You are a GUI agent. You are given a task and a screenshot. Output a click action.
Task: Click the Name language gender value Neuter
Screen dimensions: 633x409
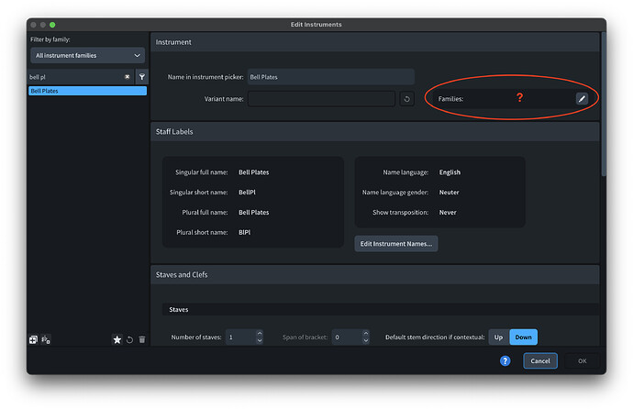(449, 192)
